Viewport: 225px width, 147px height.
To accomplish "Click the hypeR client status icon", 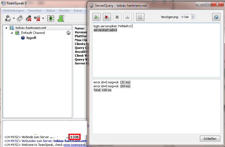I will click(x=23, y=38).
